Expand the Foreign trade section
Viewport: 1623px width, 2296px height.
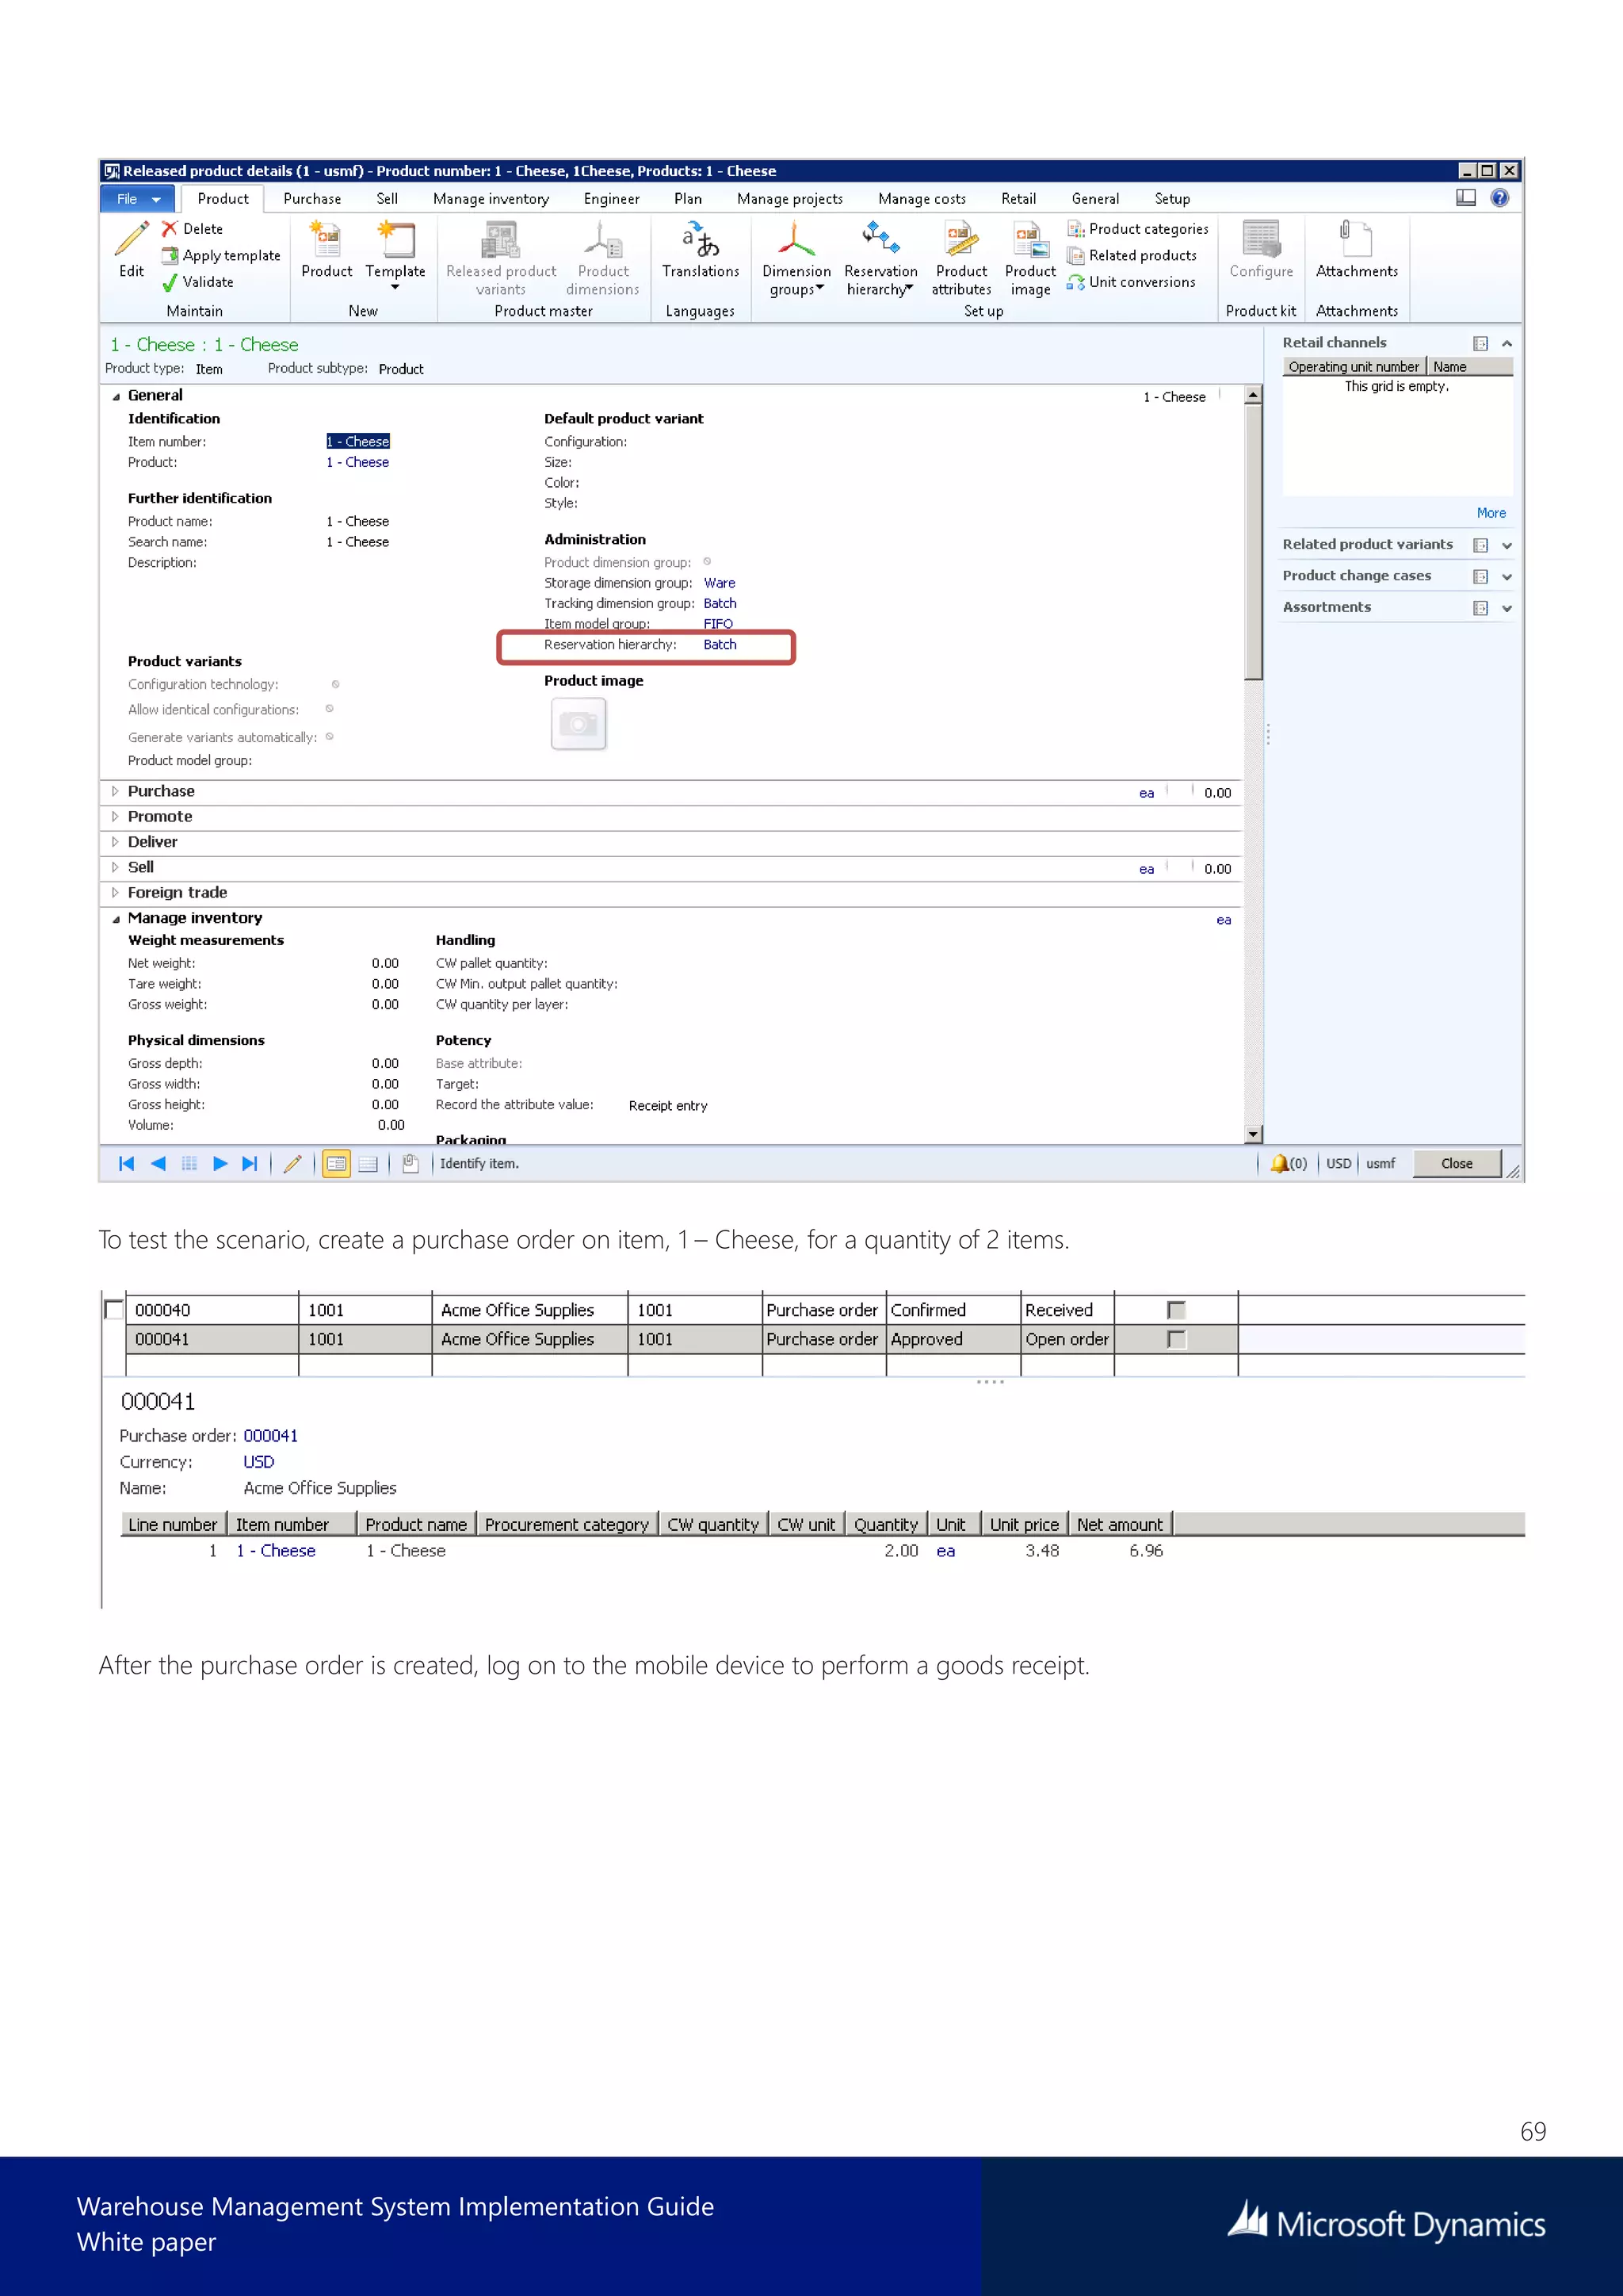[116, 893]
